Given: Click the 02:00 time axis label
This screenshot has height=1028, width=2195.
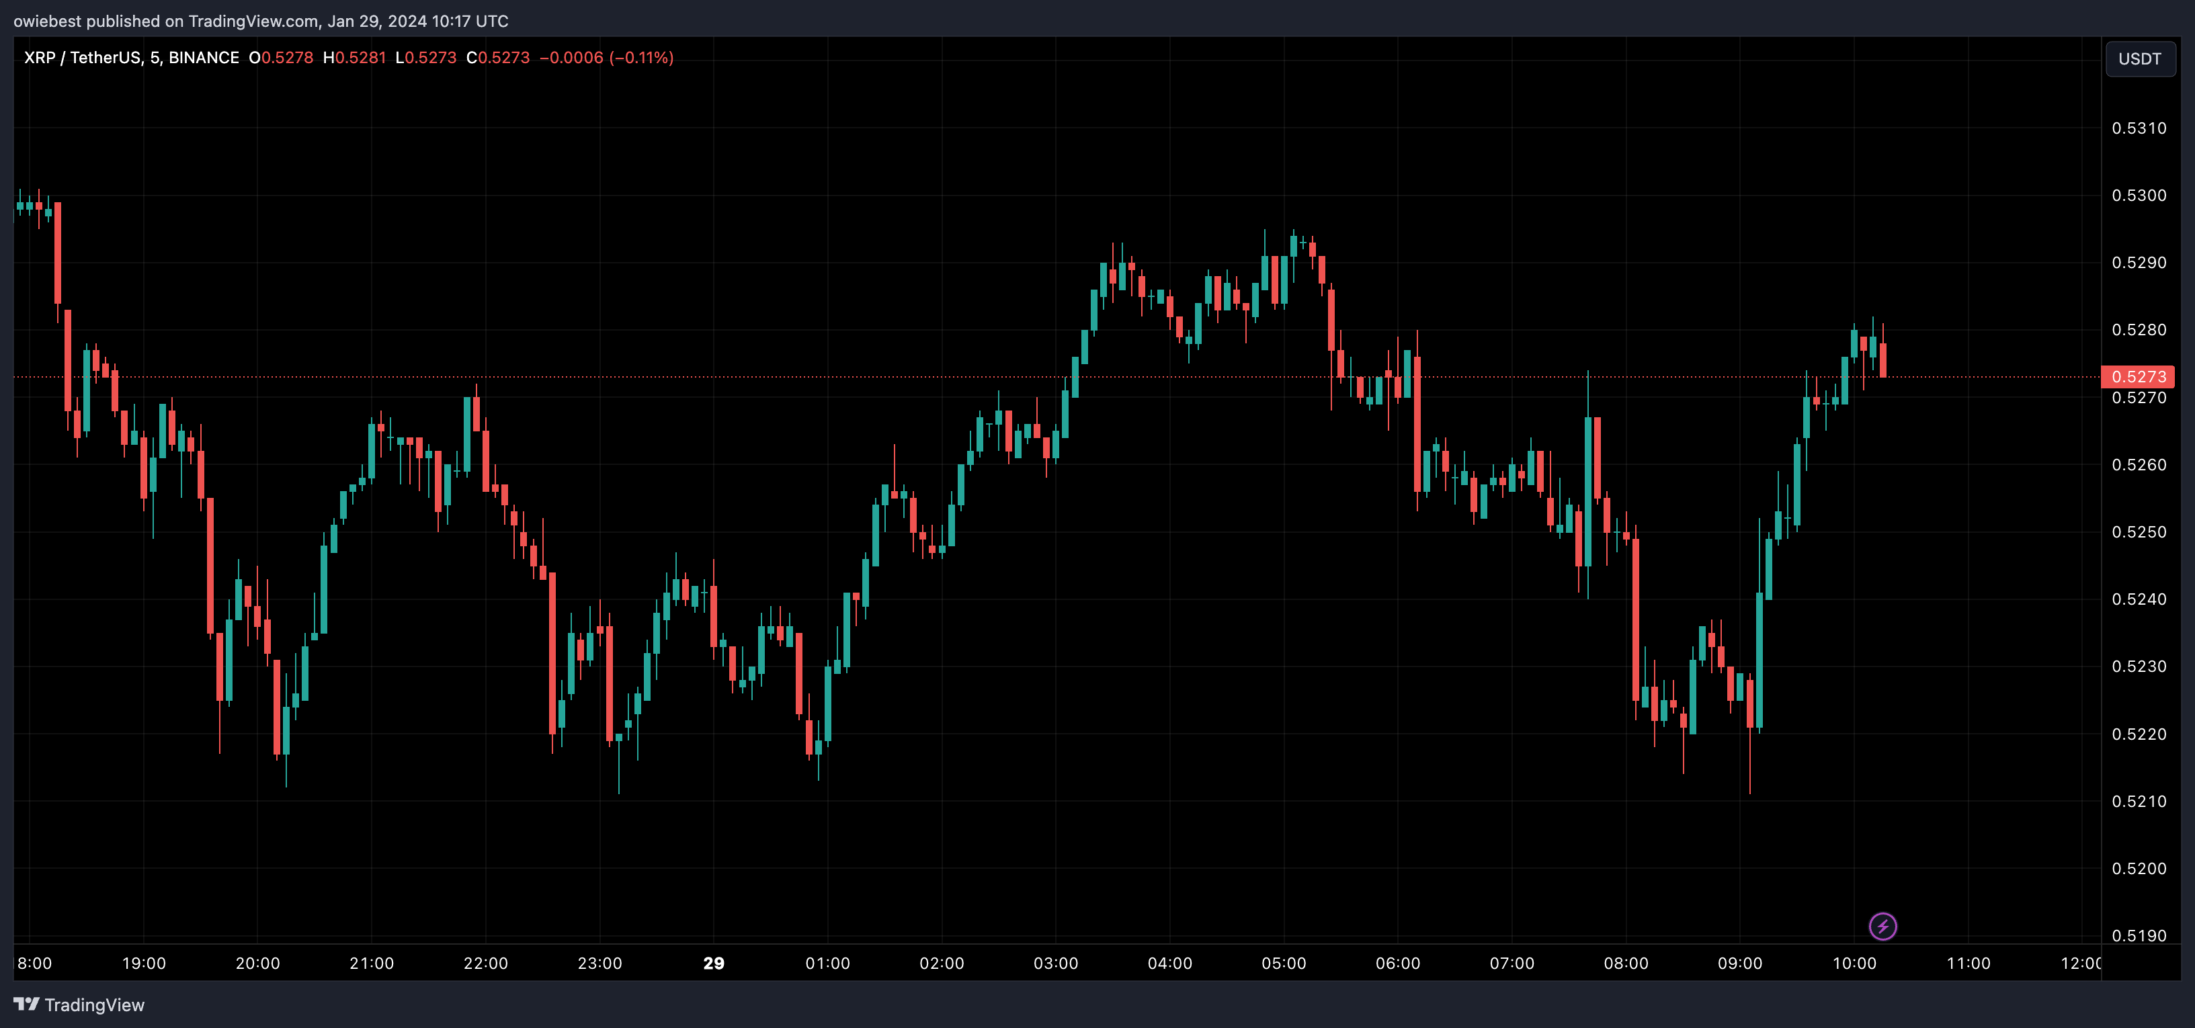Looking at the screenshot, I should point(942,963).
